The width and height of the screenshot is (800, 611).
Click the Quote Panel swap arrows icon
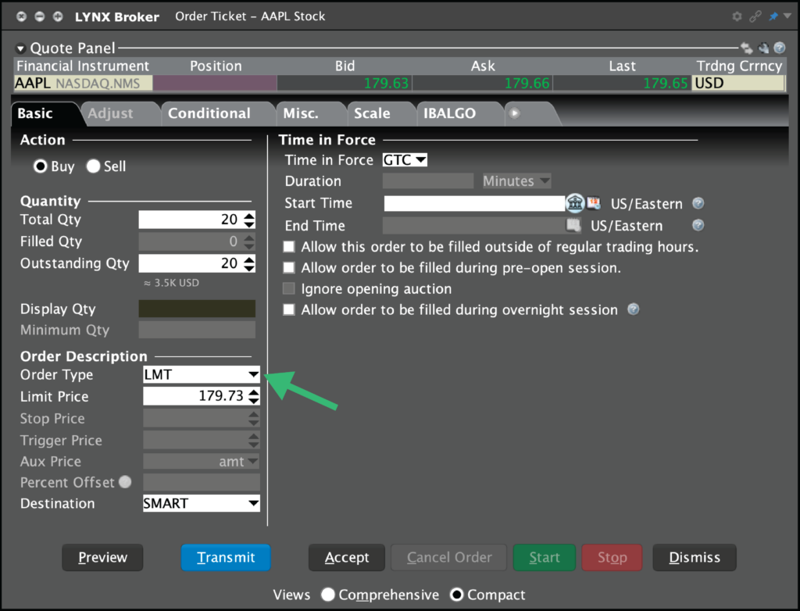(x=746, y=48)
